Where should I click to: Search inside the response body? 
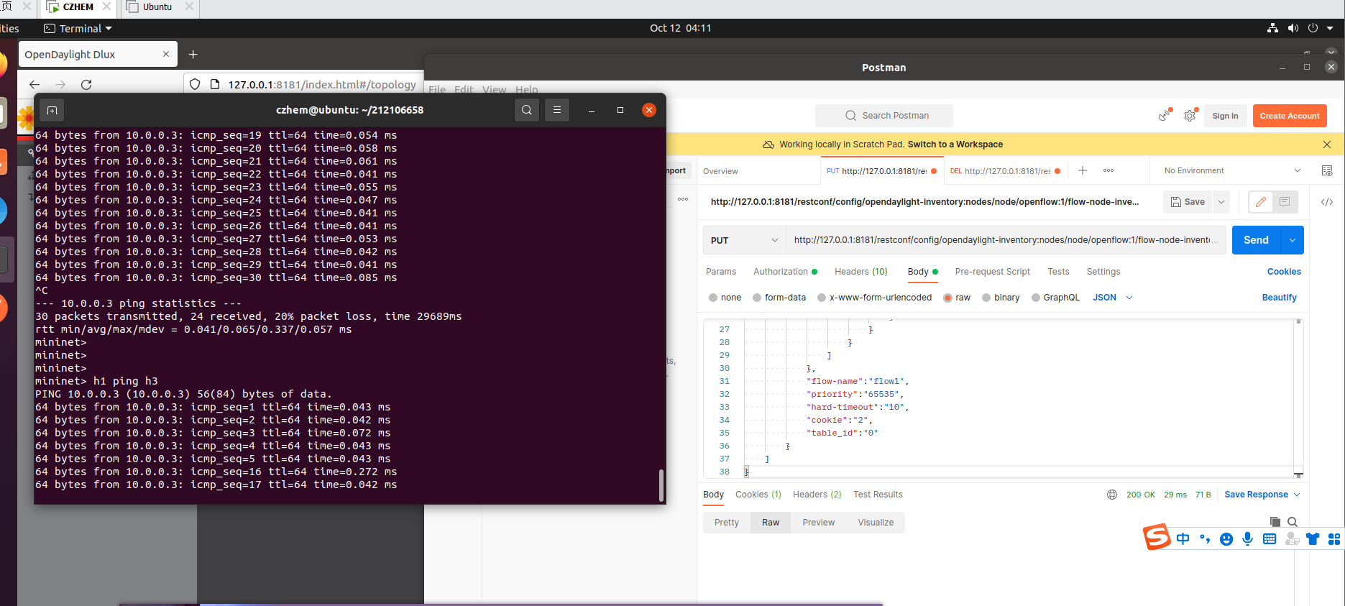click(1293, 522)
